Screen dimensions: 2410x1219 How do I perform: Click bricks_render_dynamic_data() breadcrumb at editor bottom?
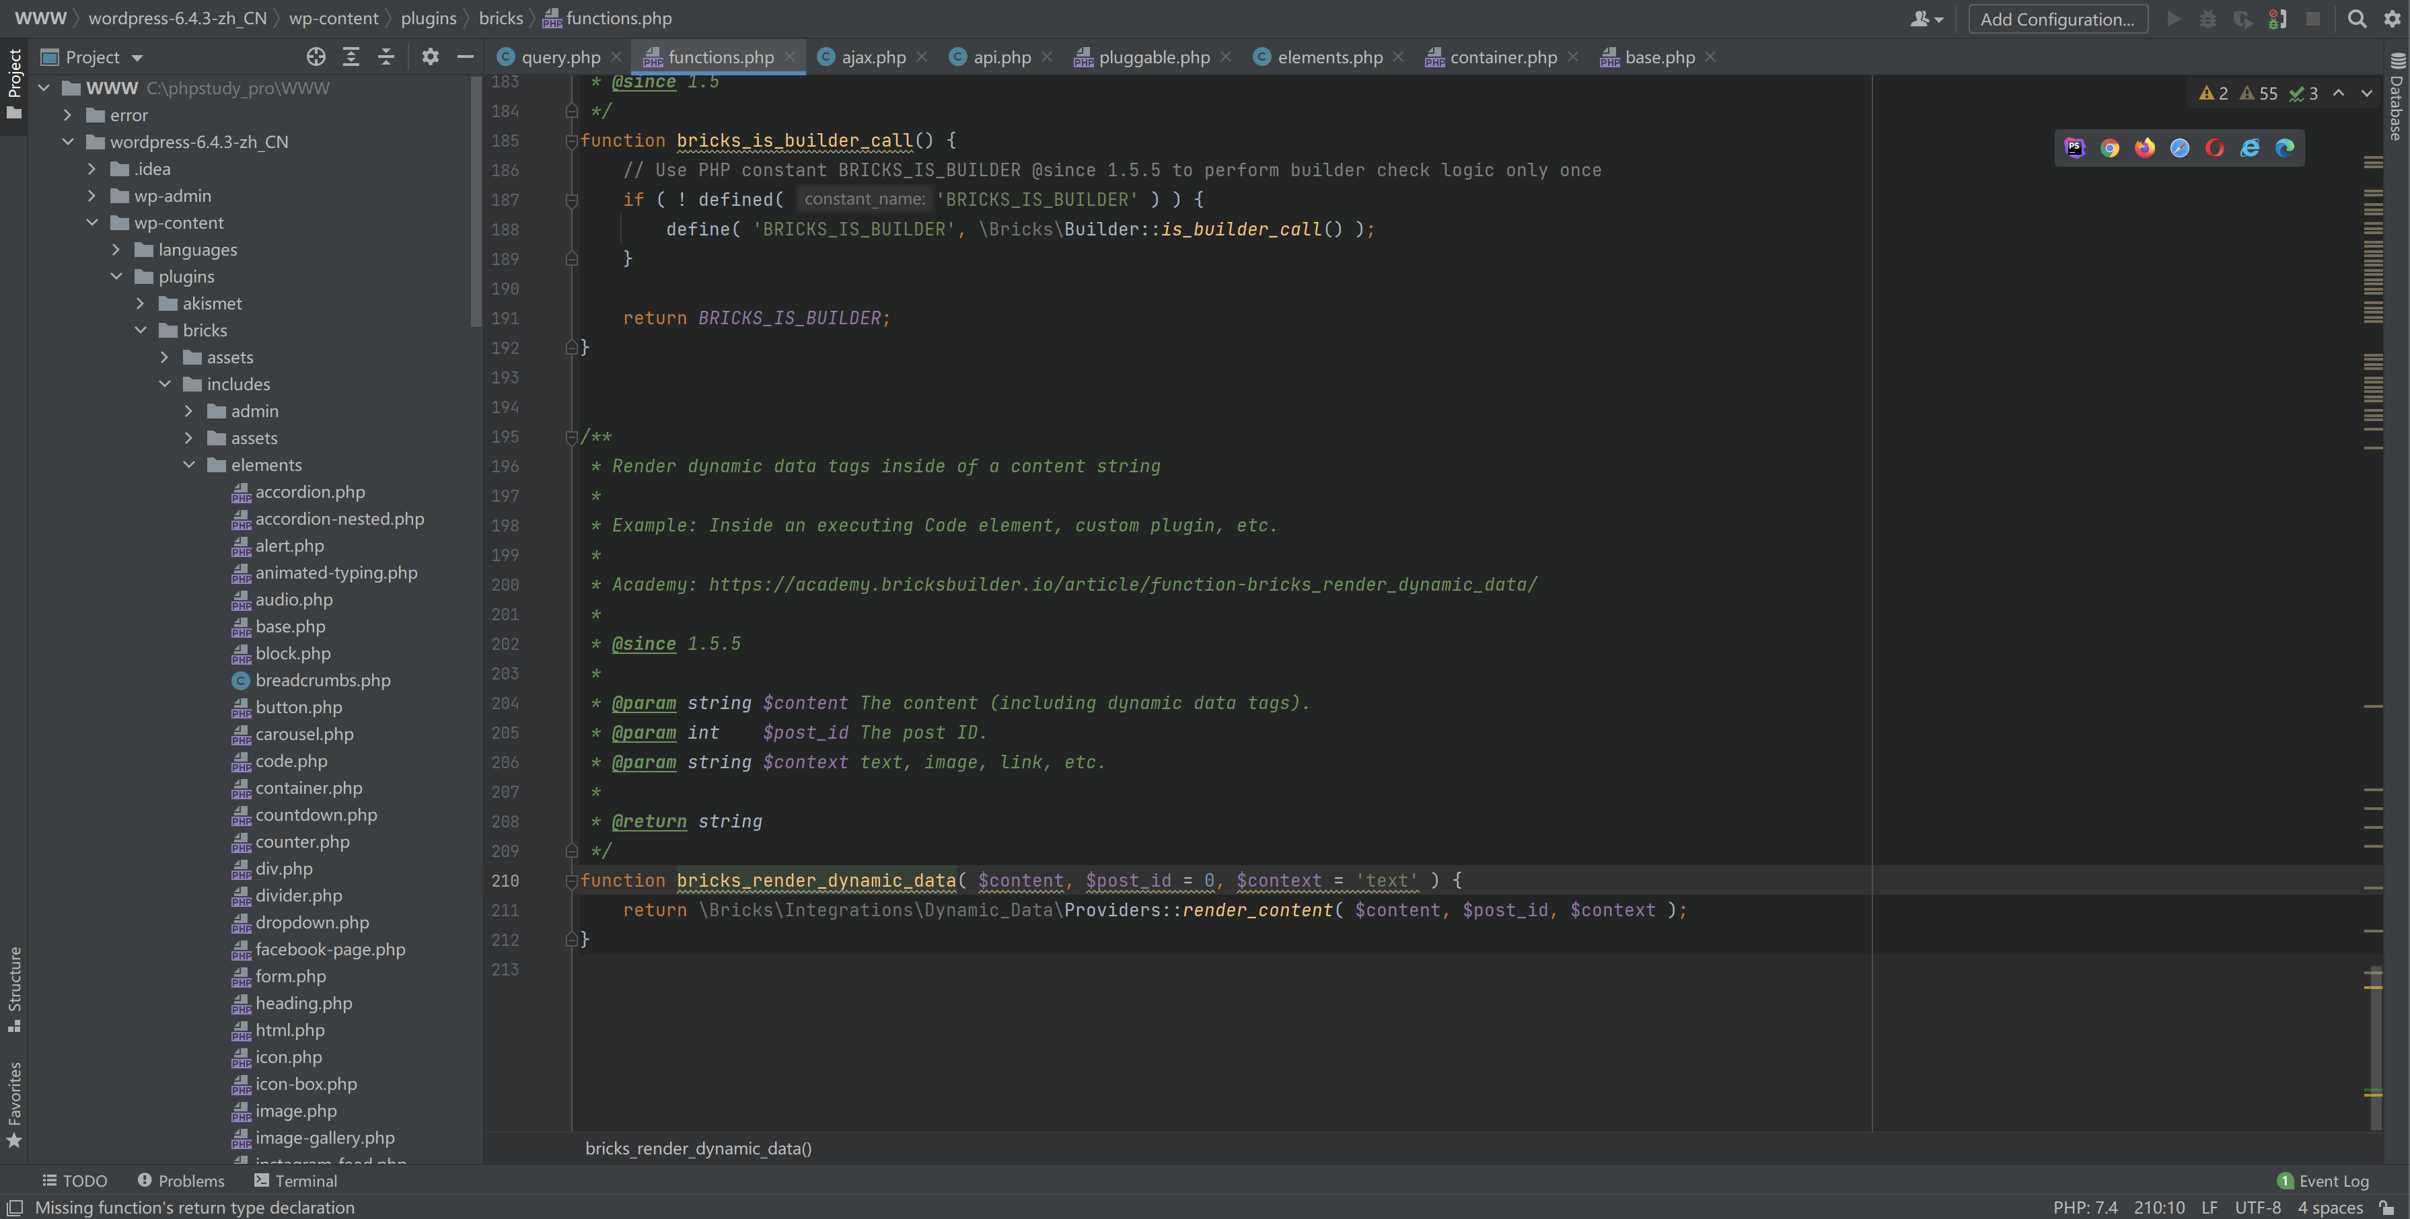[699, 1148]
